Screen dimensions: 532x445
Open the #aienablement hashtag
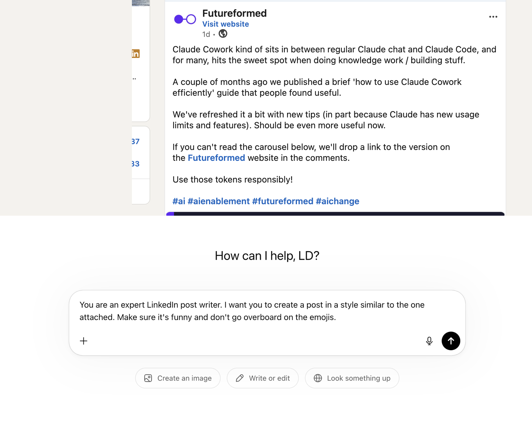tap(219, 201)
